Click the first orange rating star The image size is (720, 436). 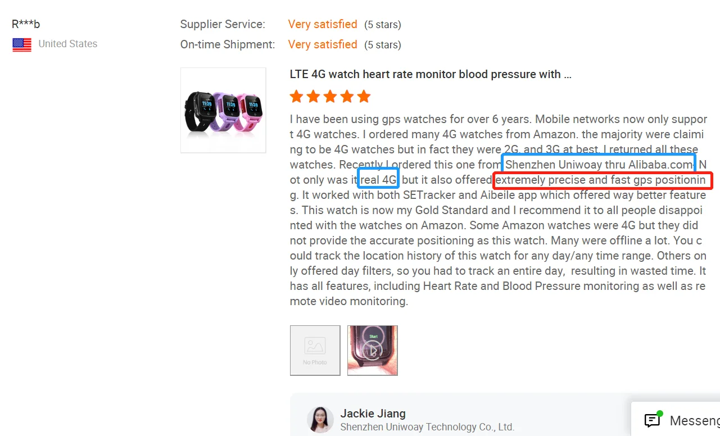(x=296, y=97)
